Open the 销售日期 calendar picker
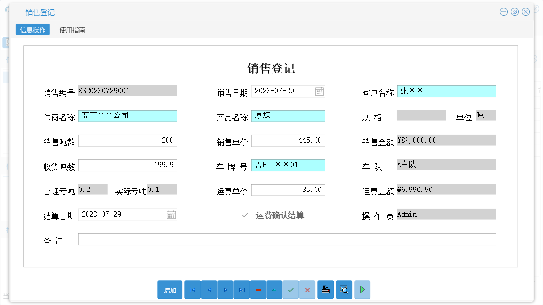The height and width of the screenshot is (305, 543). (x=319, y=91)
